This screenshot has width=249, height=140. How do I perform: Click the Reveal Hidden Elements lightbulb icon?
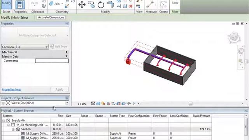(x=133, y=103)
